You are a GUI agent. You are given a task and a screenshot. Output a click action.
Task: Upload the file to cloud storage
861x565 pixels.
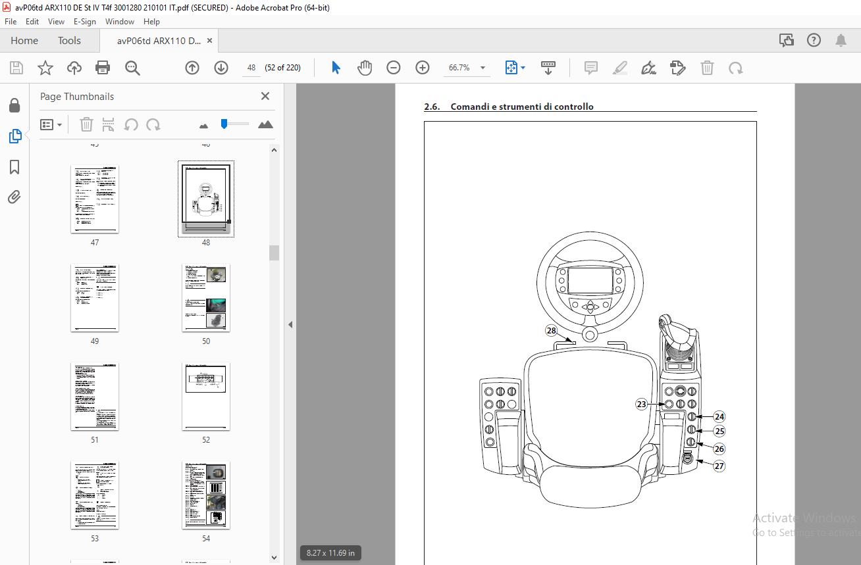74,68
